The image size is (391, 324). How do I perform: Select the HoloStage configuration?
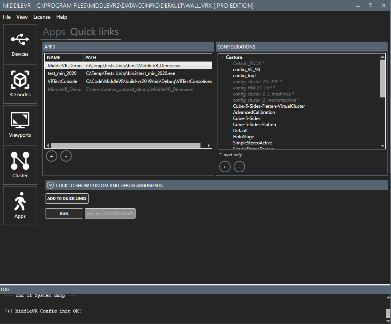point(243,137)
